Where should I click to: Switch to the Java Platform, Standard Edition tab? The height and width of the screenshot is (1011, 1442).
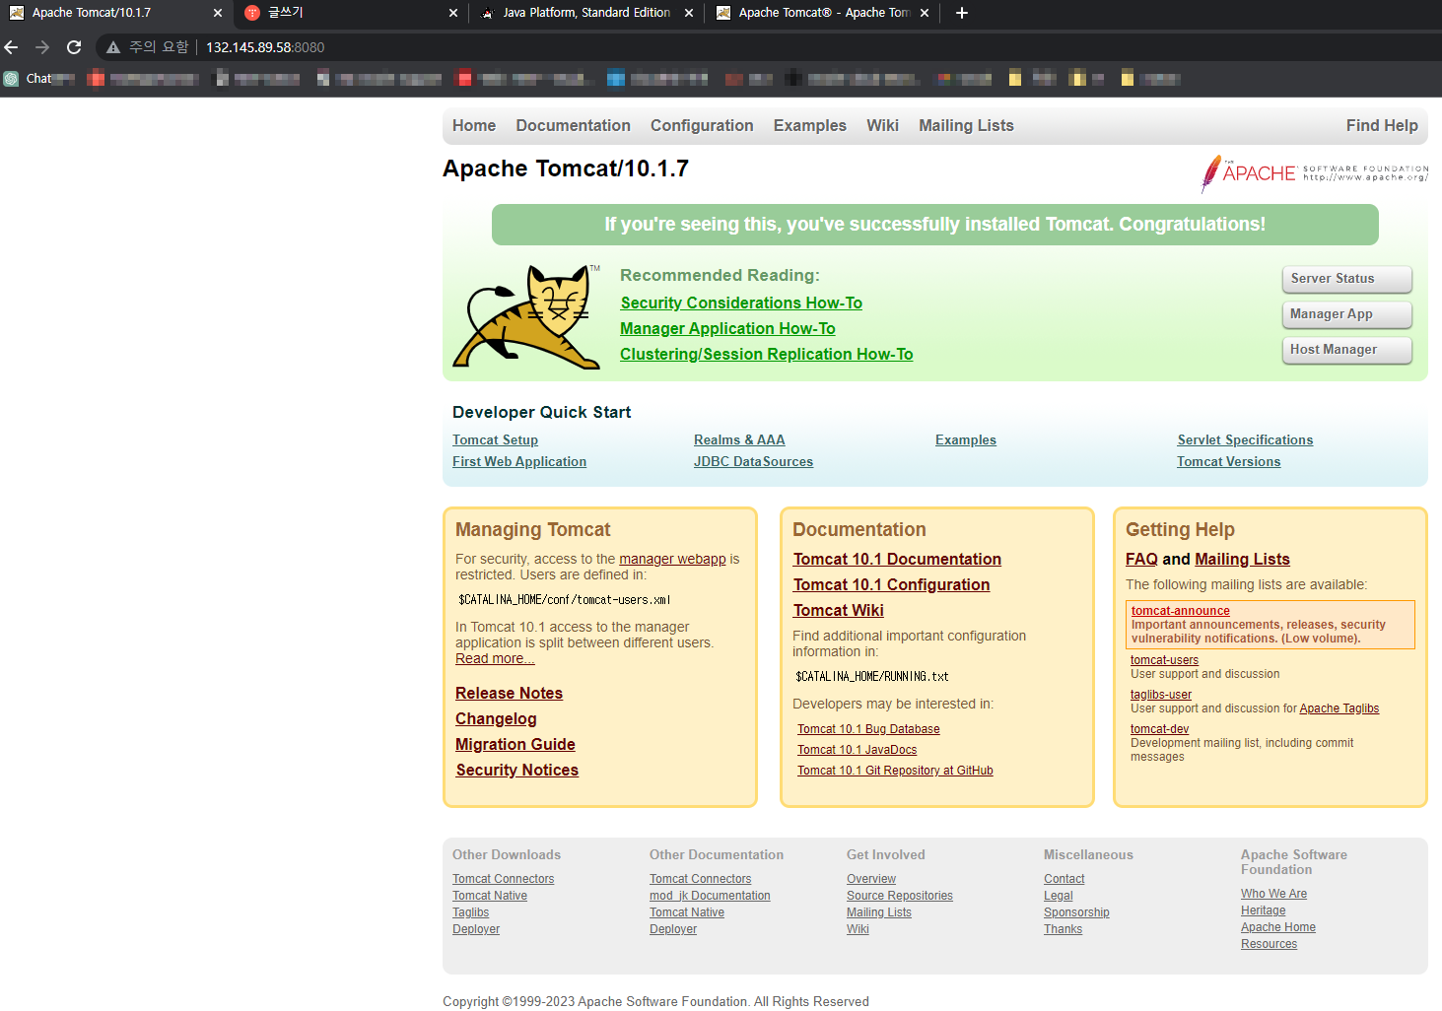pos(585,13)
